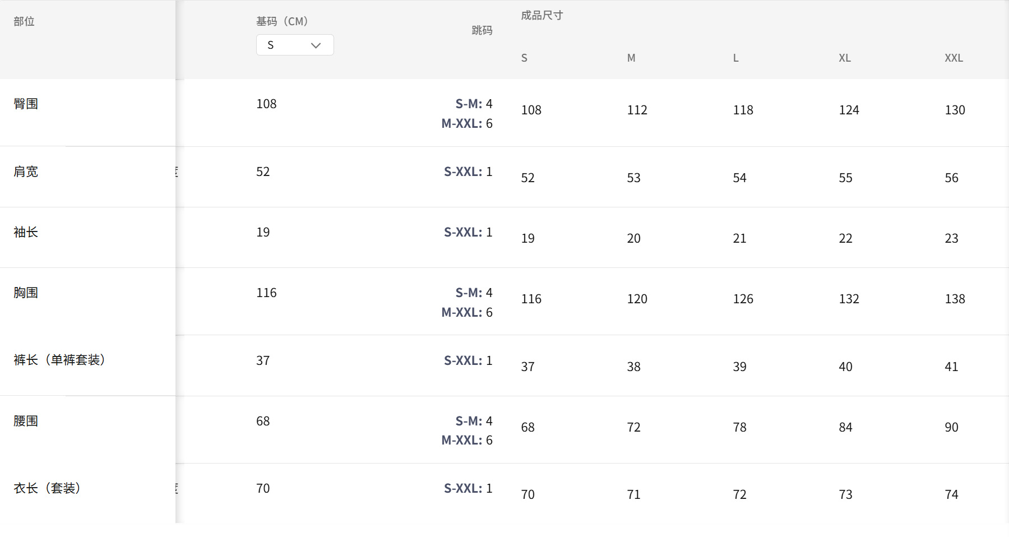1009x537 pixels.
Task: Click 肩宽 grading rule S-XXL: 1
Action: (468, 172)
